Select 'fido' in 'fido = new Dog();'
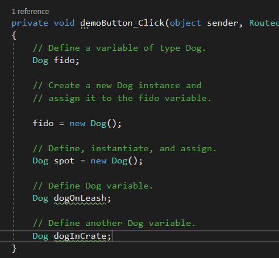 (43, 123)
